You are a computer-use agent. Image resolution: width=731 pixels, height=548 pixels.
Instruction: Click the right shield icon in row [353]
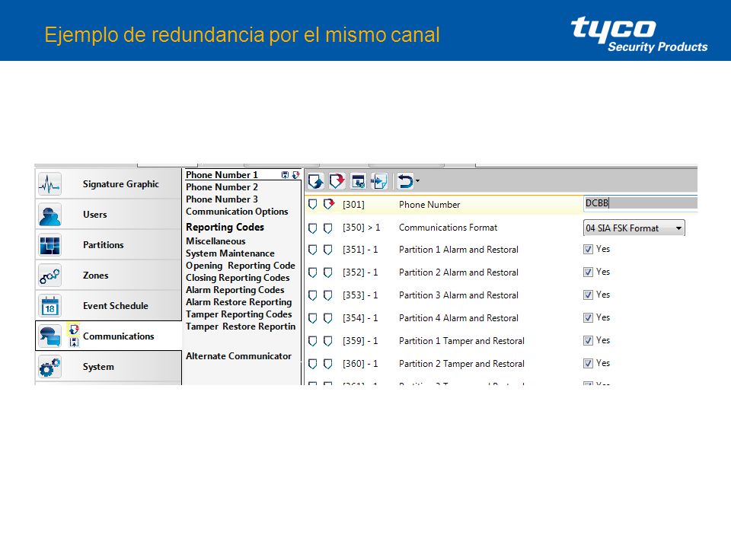(x=327, y=295)
